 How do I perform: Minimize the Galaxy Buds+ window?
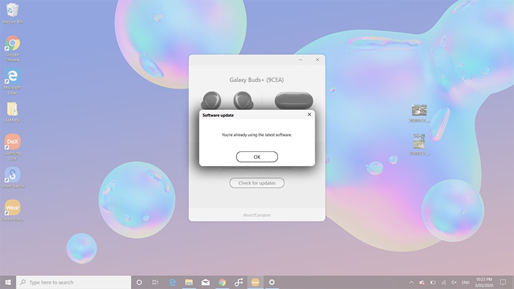(x=300, y=60)
